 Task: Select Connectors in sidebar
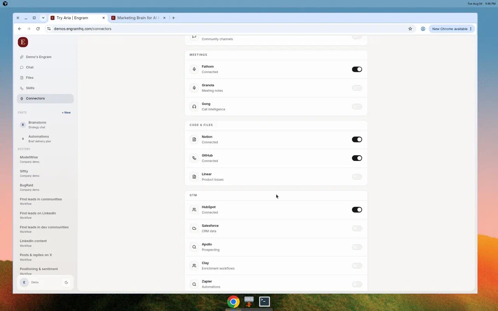[x=45, y=99]
